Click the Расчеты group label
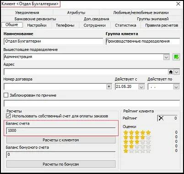The width and height of the screenshot is (184, 174). (14, 111)
